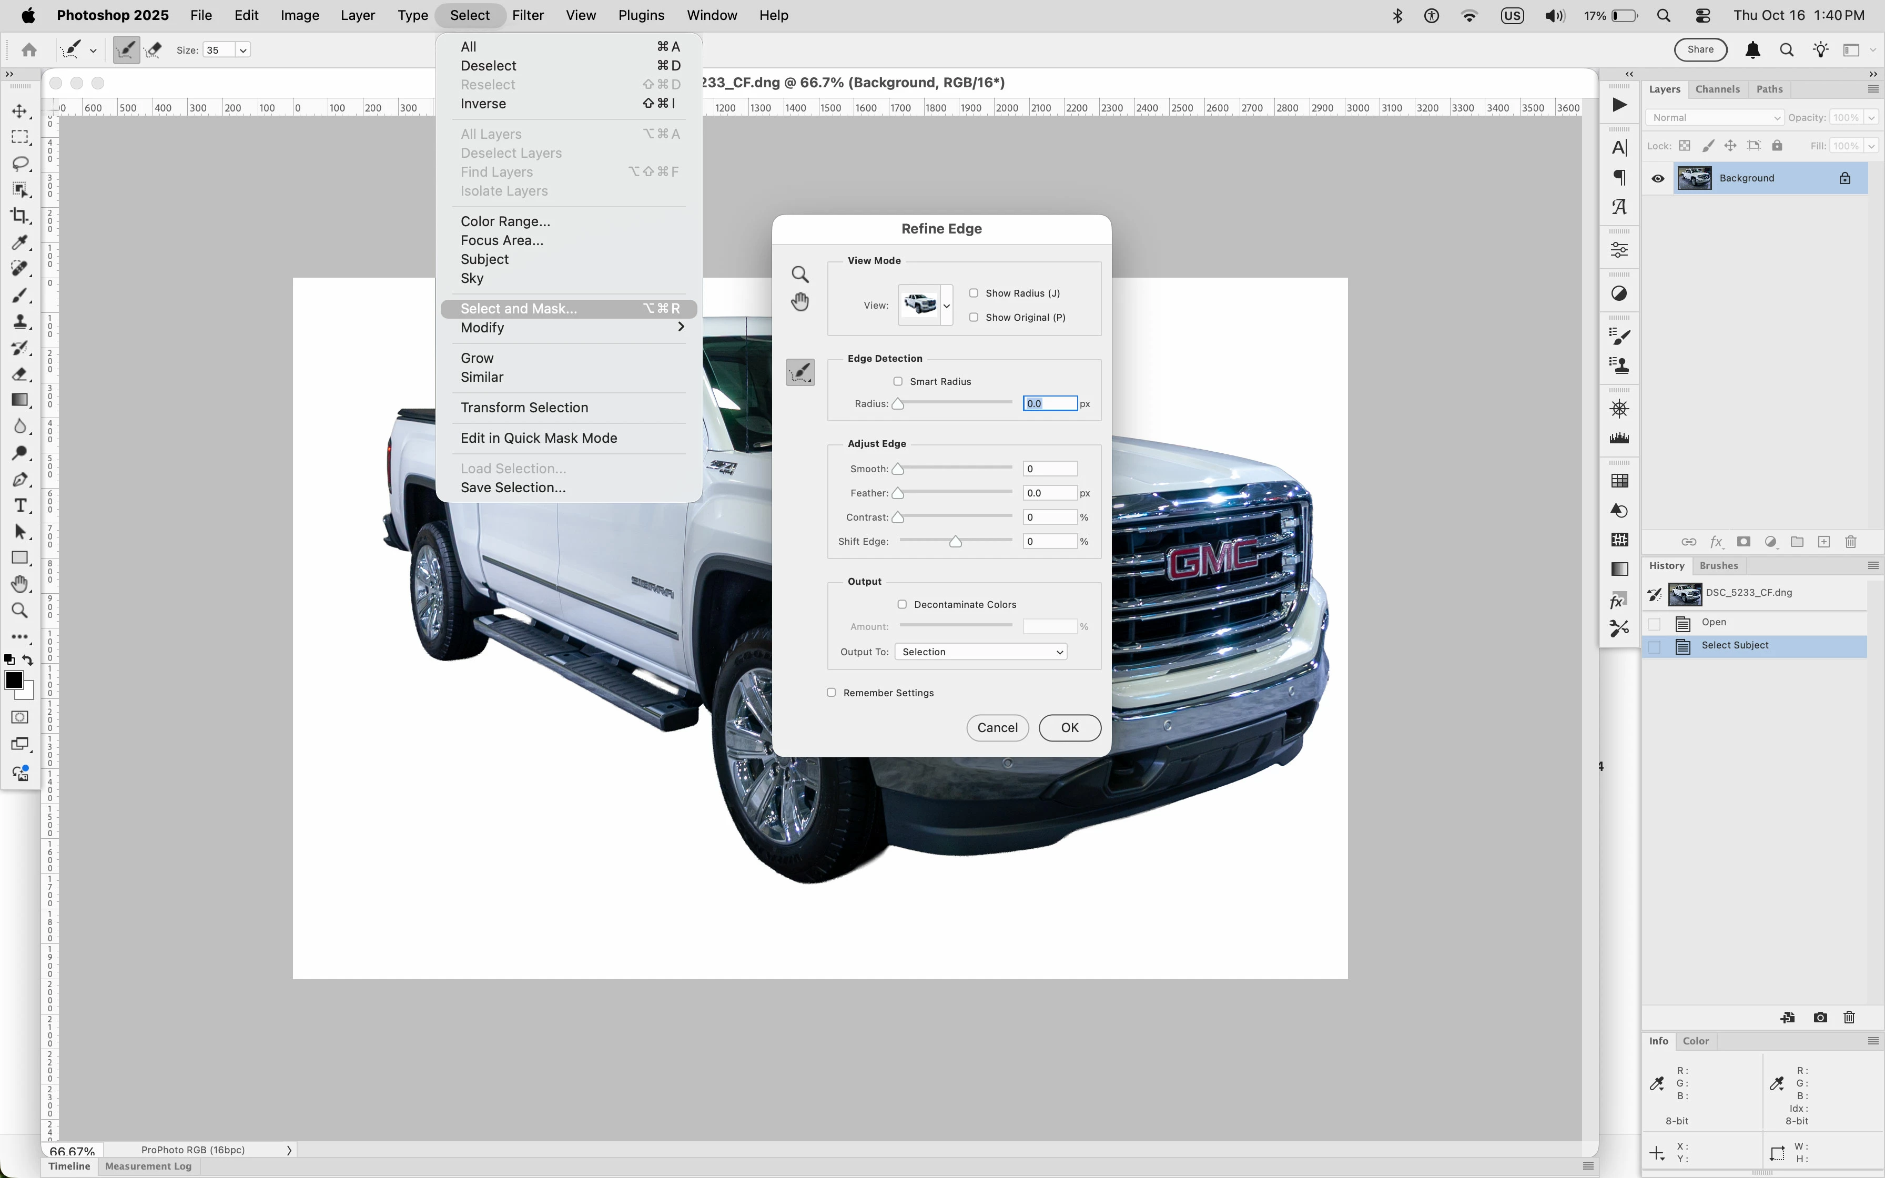
Task: Enable the Smart Radius checkbox
Action: (x=898, y=382)
